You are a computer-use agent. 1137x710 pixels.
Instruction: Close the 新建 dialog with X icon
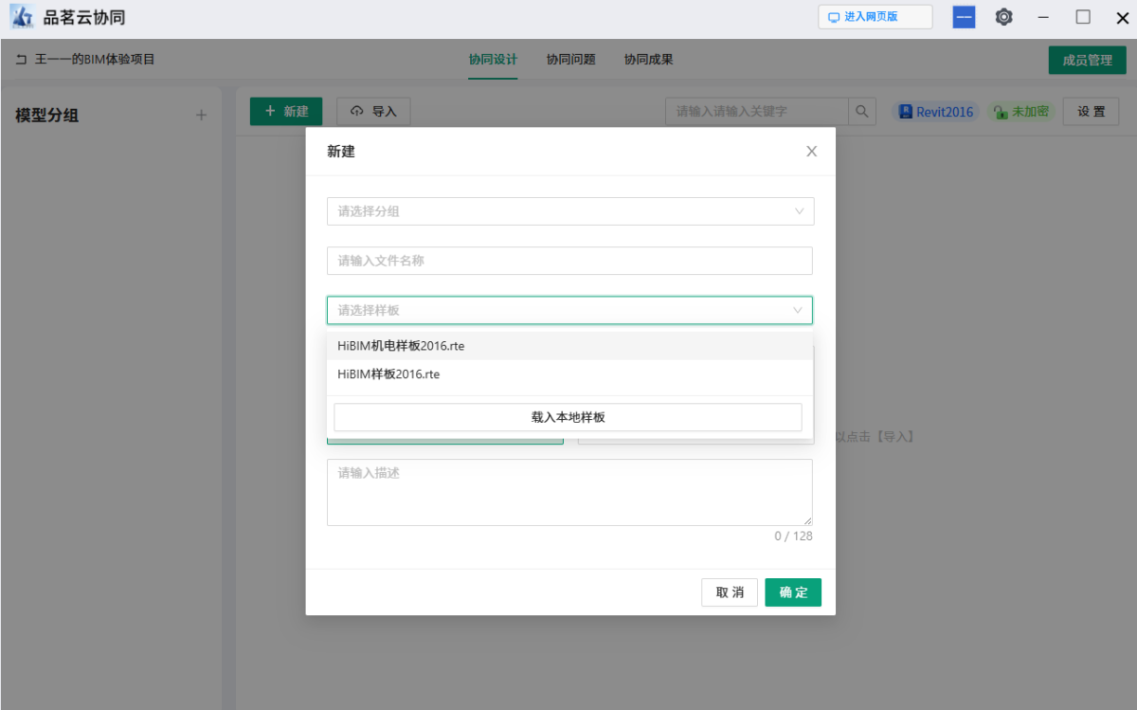(x=811, y=152)
